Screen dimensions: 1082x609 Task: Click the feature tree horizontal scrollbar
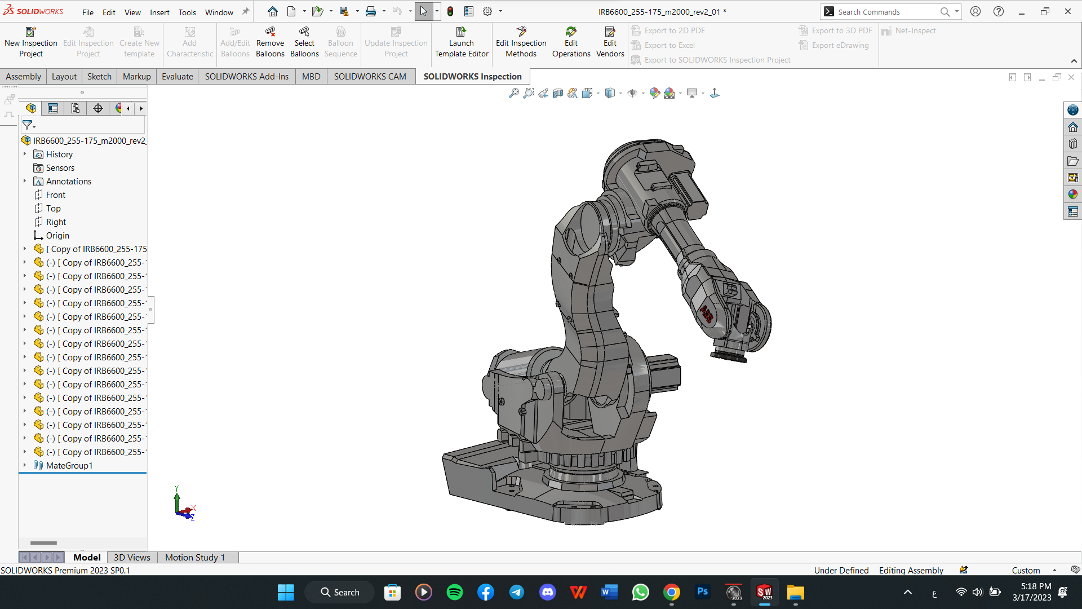click(43, 543)
